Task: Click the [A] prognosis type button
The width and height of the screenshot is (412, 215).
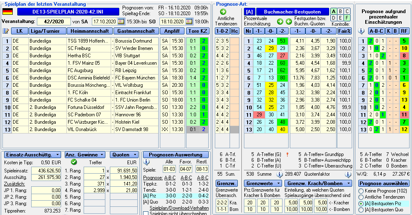Action: [x=249, y=12]
